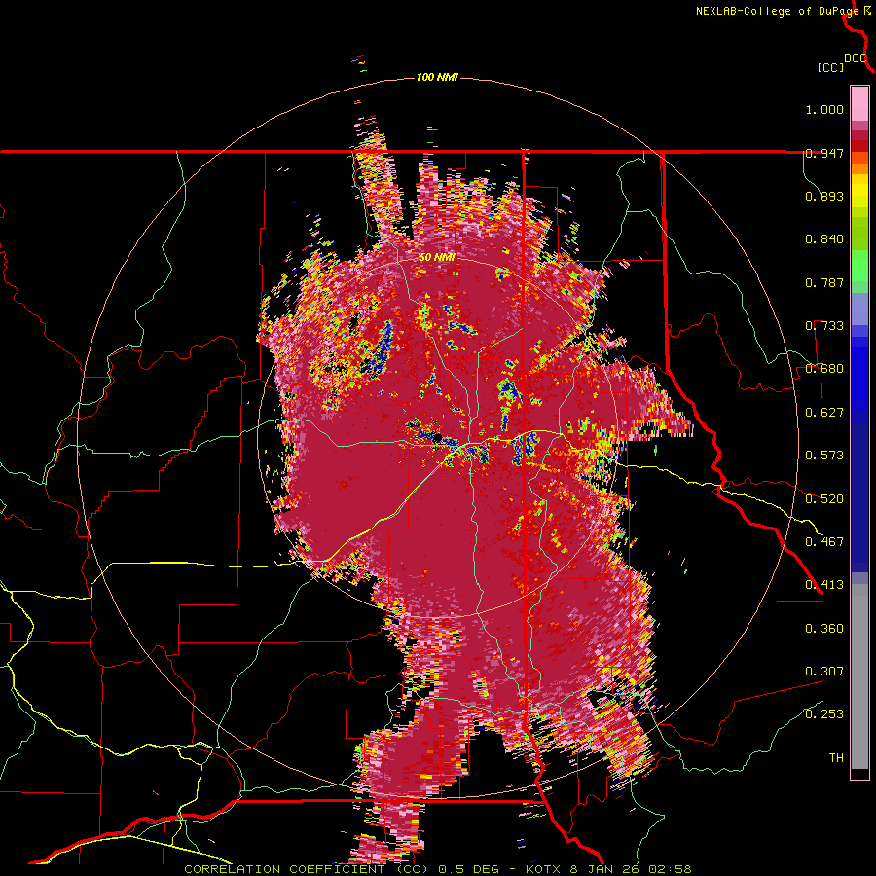Click the [CC] legend header
The height and width of the screenshot is (876, 876).
(830, 67)
